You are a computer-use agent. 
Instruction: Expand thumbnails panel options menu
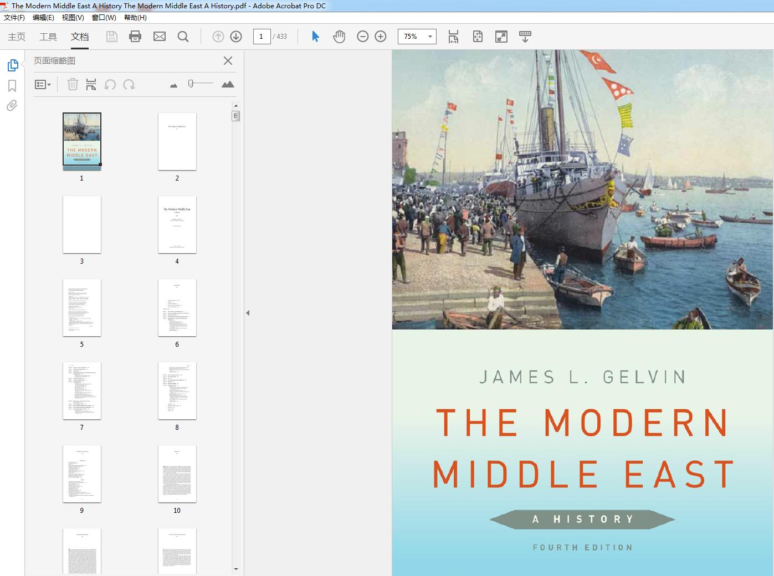(x=43, y=85)
